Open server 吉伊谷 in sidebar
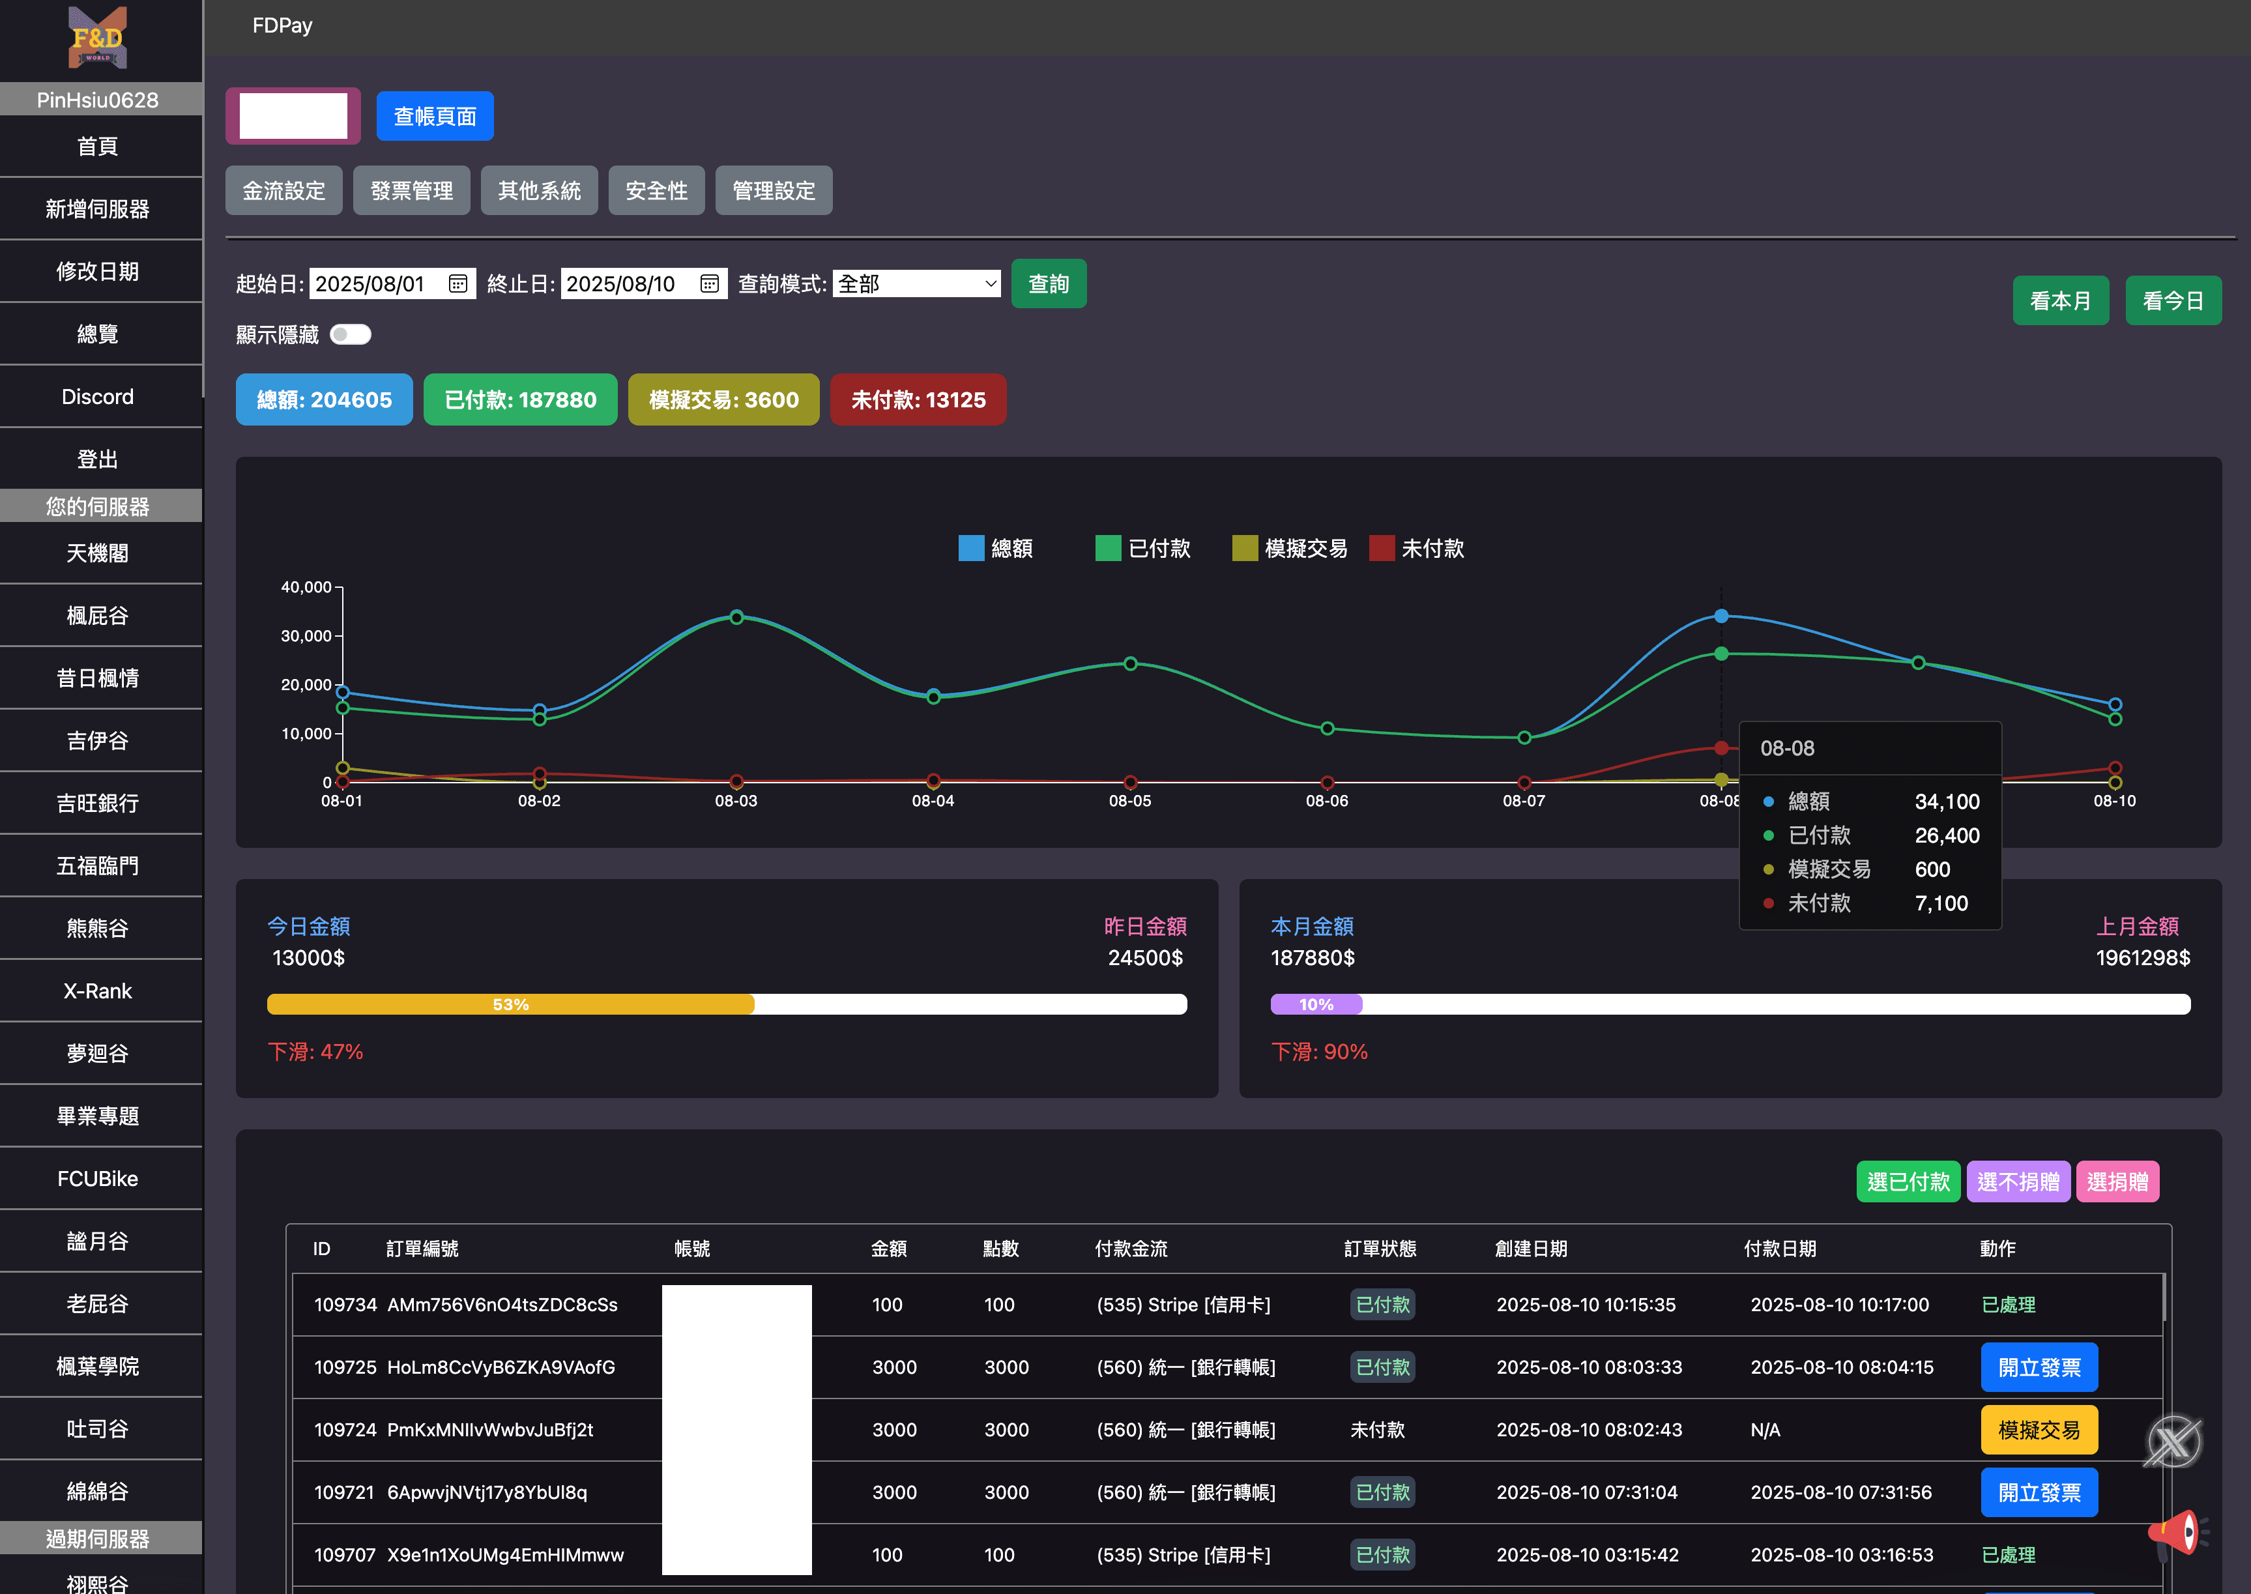The width and height of the screenshot is (2251, 1594). click(x=97, y=740)
